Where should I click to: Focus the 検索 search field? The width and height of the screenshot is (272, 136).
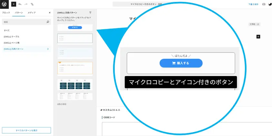(x=26, y=22)
